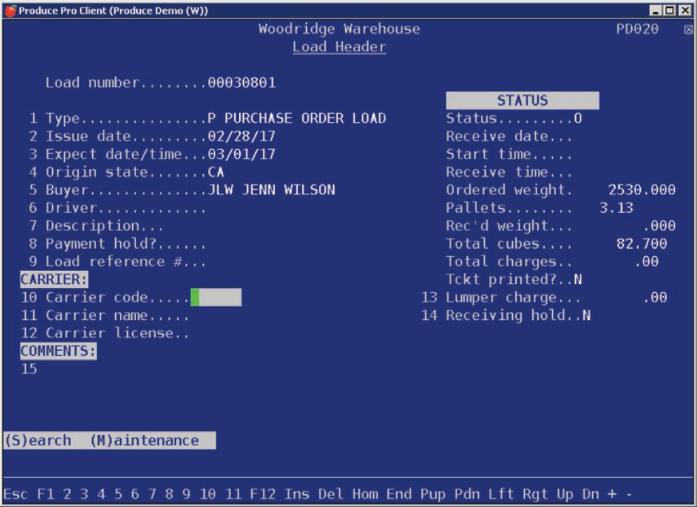
Task: Click the Carrier name line
Action: click(105, 315)
